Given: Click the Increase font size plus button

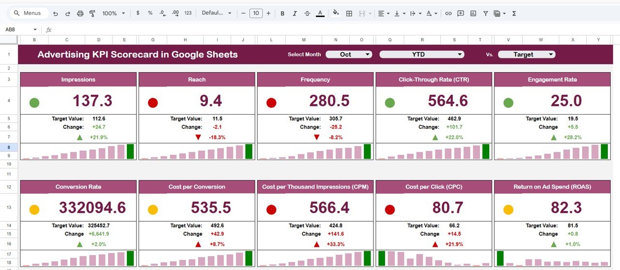Looking at the screenshot, I should point(268,14).
